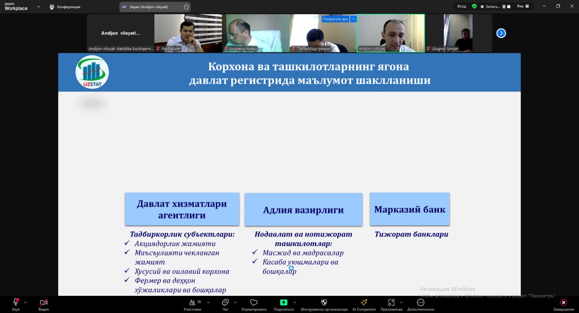Pause the meeting recording
This screenshot has width=579, height=313.
(x=503, y=7)
